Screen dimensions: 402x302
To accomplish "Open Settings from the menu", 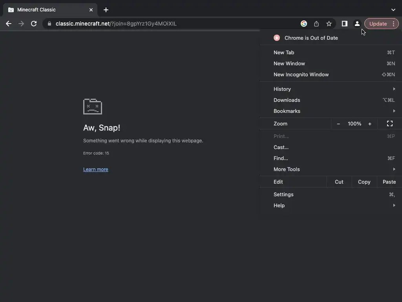I will coord(331,194).
